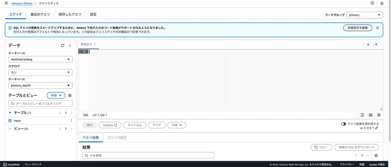Open input table three-dot actions menu
Screen dimensions: 391x167
tap(71, 121)
